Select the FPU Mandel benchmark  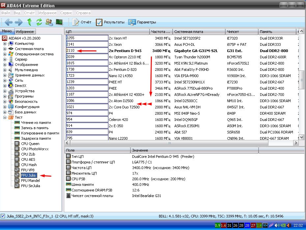[27, 181]
